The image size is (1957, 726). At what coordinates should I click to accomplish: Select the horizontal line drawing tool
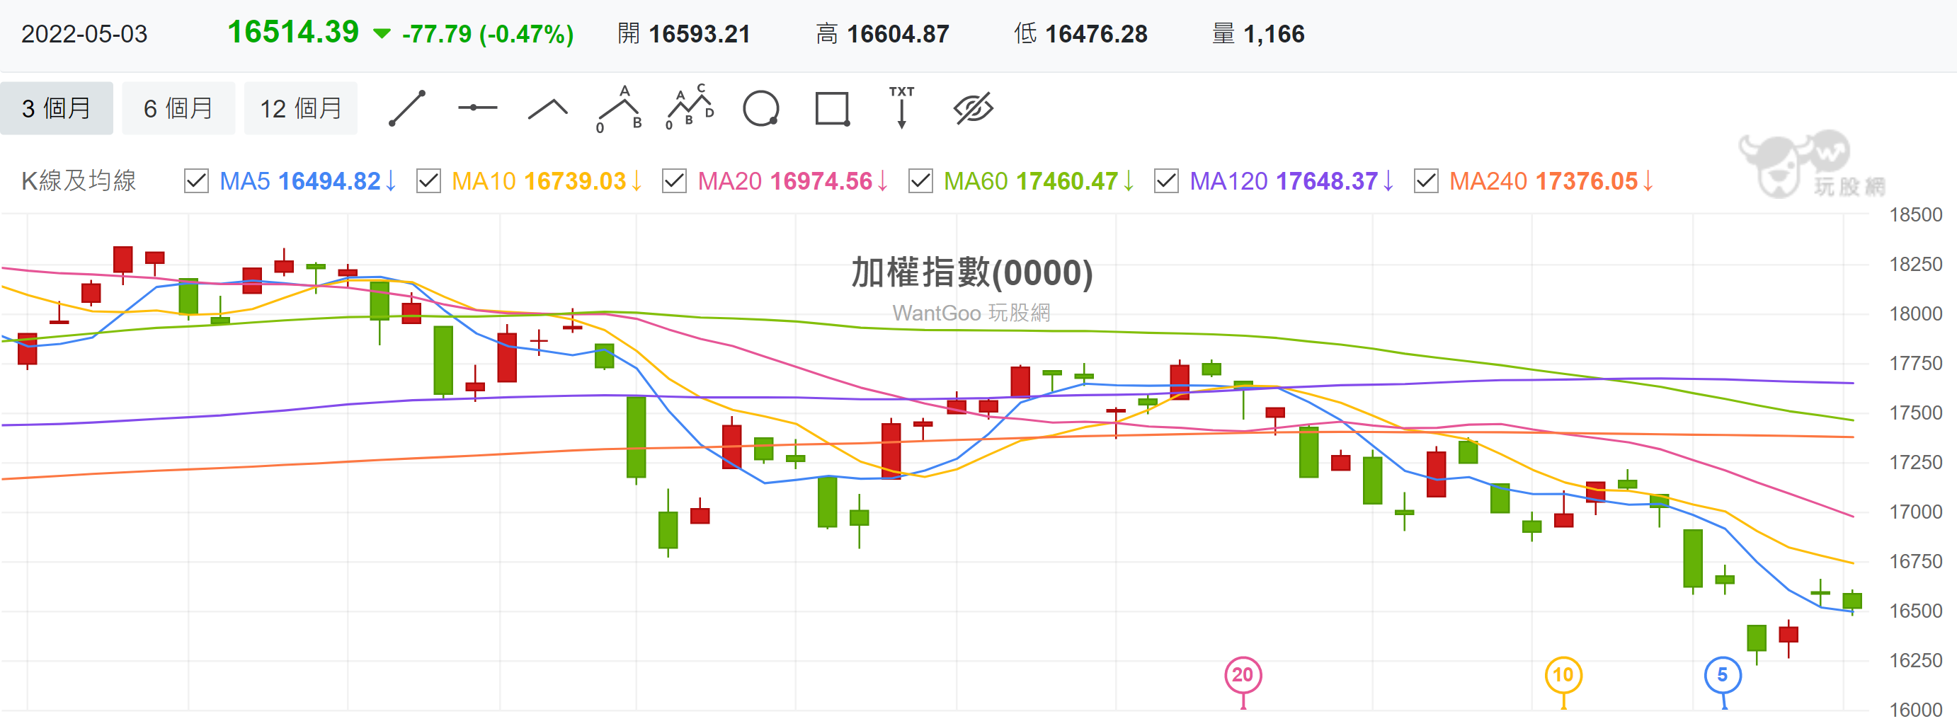point(477,108)
